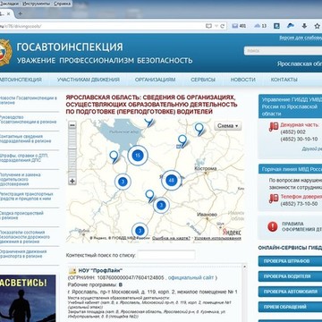The width and height of the screenshot is (322, 322).
Task: Open a new browser tab with plus
Action: click(20, 13)
